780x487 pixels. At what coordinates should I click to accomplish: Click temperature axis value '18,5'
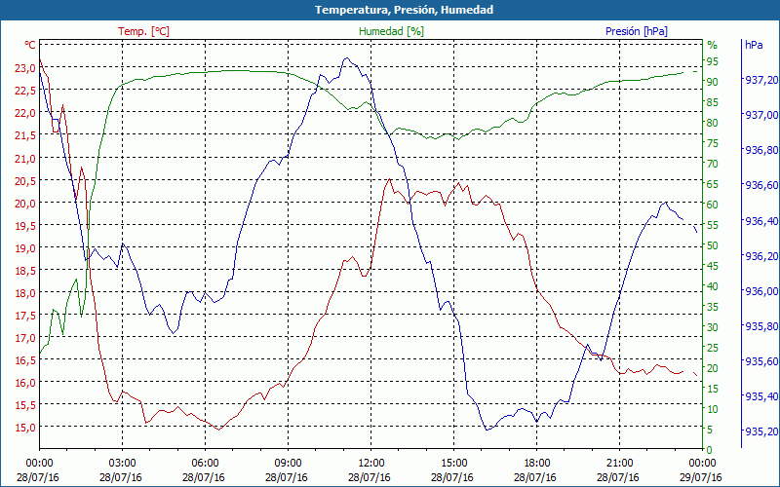[25, 271]
